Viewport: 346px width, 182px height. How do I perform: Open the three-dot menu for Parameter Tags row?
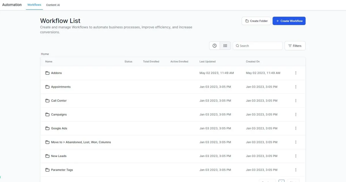pos(296,170)
